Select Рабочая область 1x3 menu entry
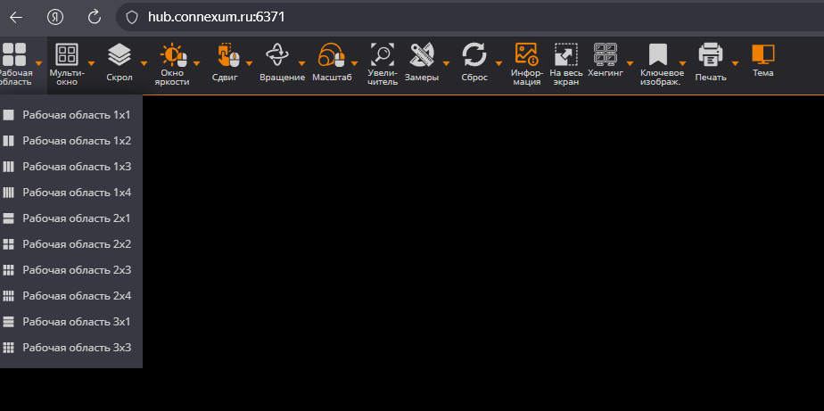This screenshot has height=411, width=824. tap(71, 167)
